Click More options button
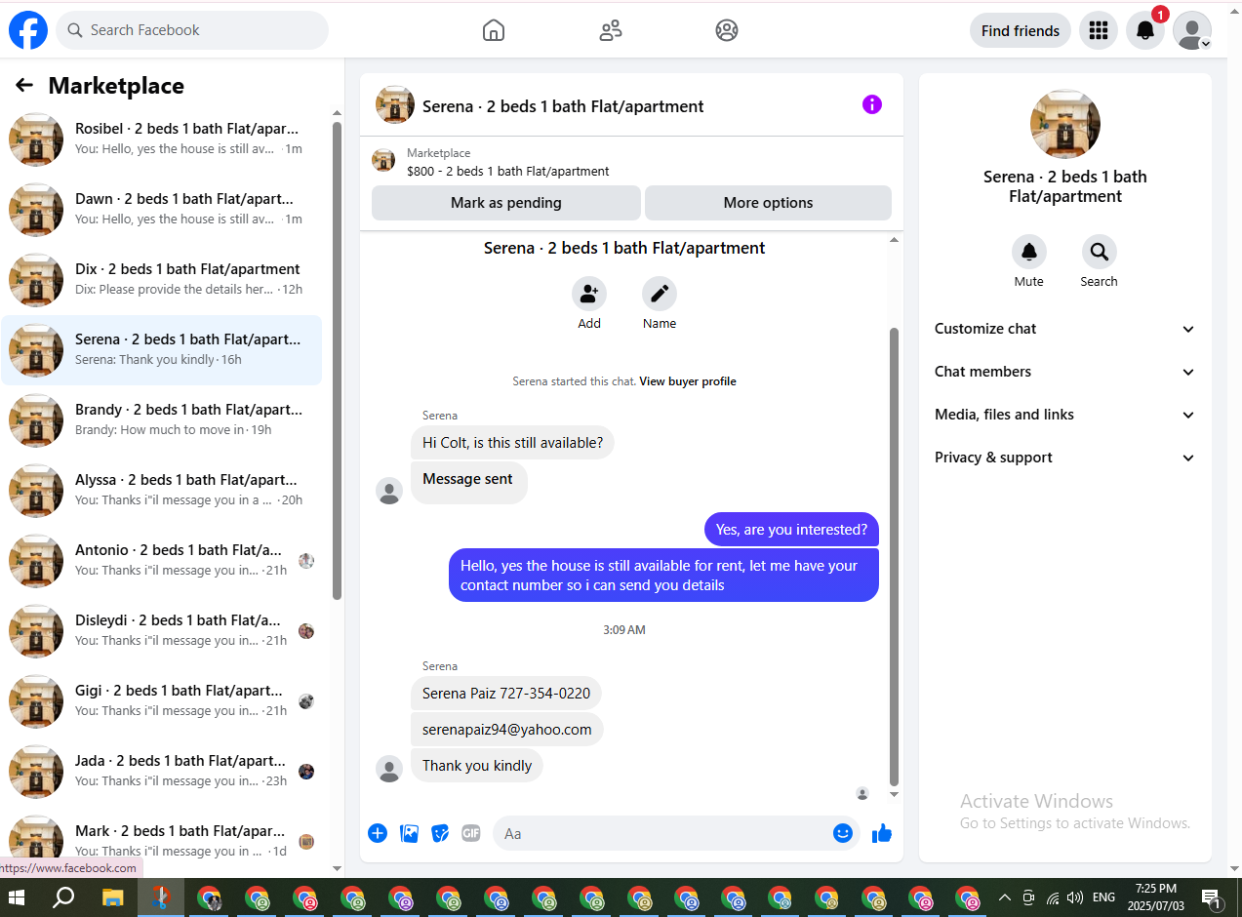The image size is (1242, 917). (768, 203)
